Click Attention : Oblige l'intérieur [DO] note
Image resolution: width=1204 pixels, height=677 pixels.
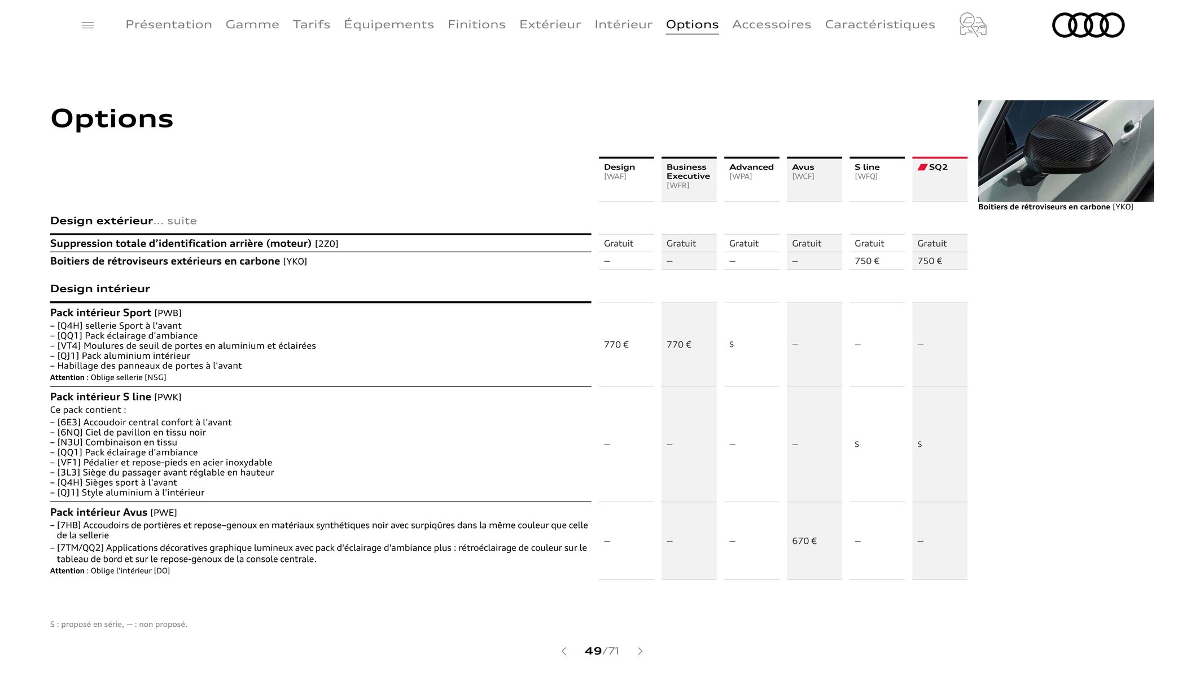tap(110, 570)
